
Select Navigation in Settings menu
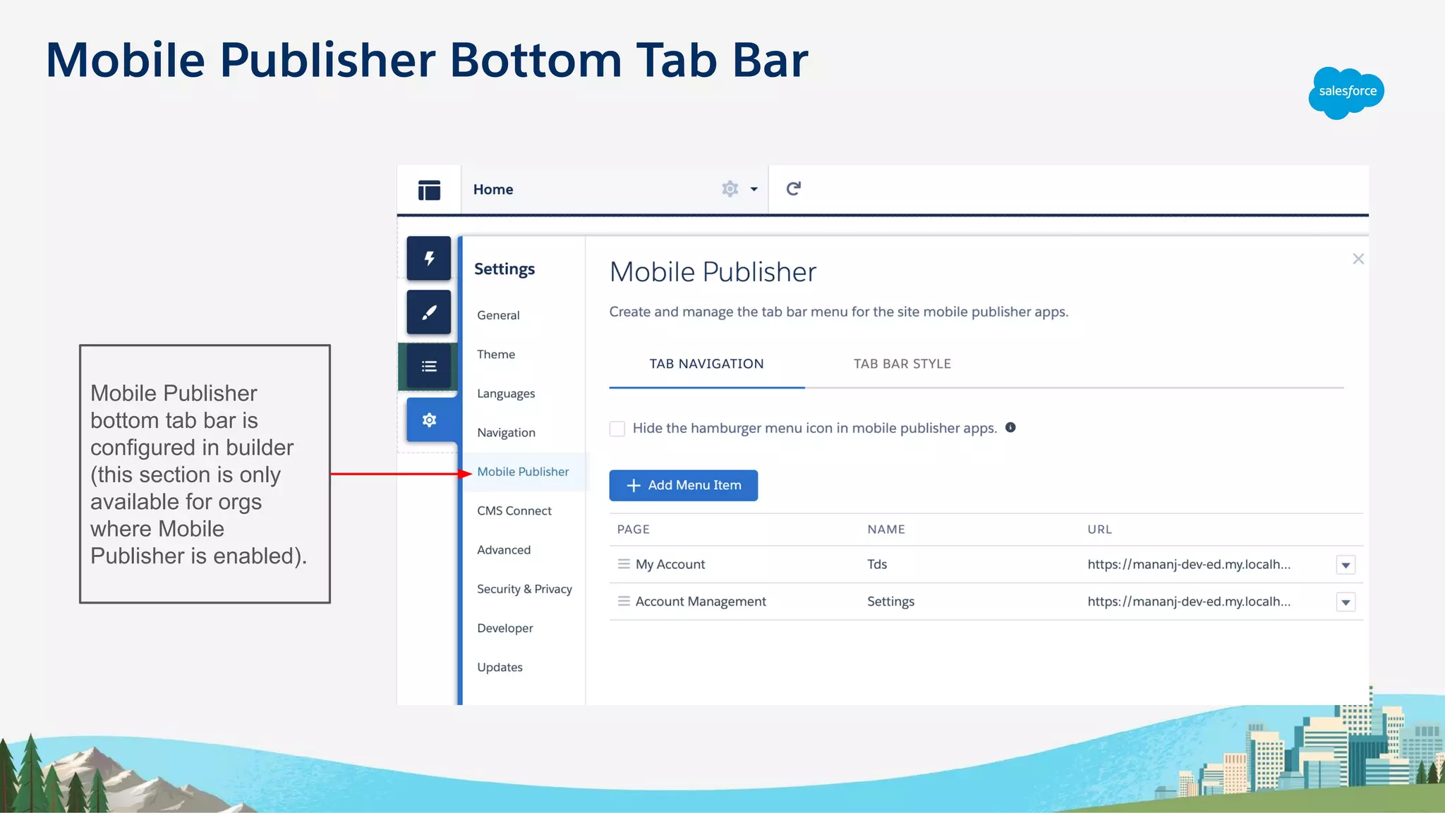click(506, 432)
